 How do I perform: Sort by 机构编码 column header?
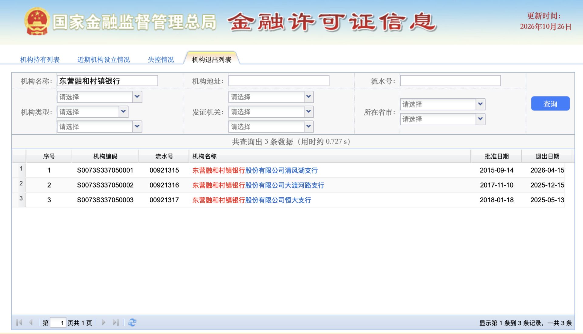point(105,156)
